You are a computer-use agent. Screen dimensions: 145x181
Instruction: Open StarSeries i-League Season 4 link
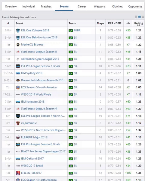tap(39, 109)
